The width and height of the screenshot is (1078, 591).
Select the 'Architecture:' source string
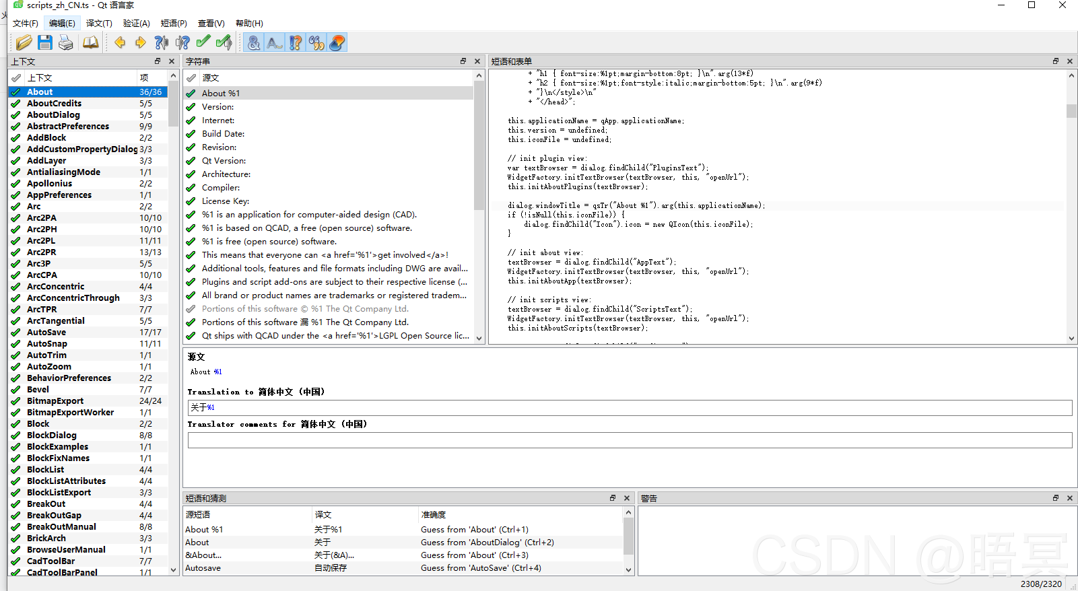pyautogui.click(x=329, y=174)
